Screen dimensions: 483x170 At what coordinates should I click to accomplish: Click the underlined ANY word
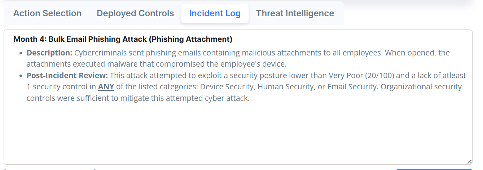[106, 87]
